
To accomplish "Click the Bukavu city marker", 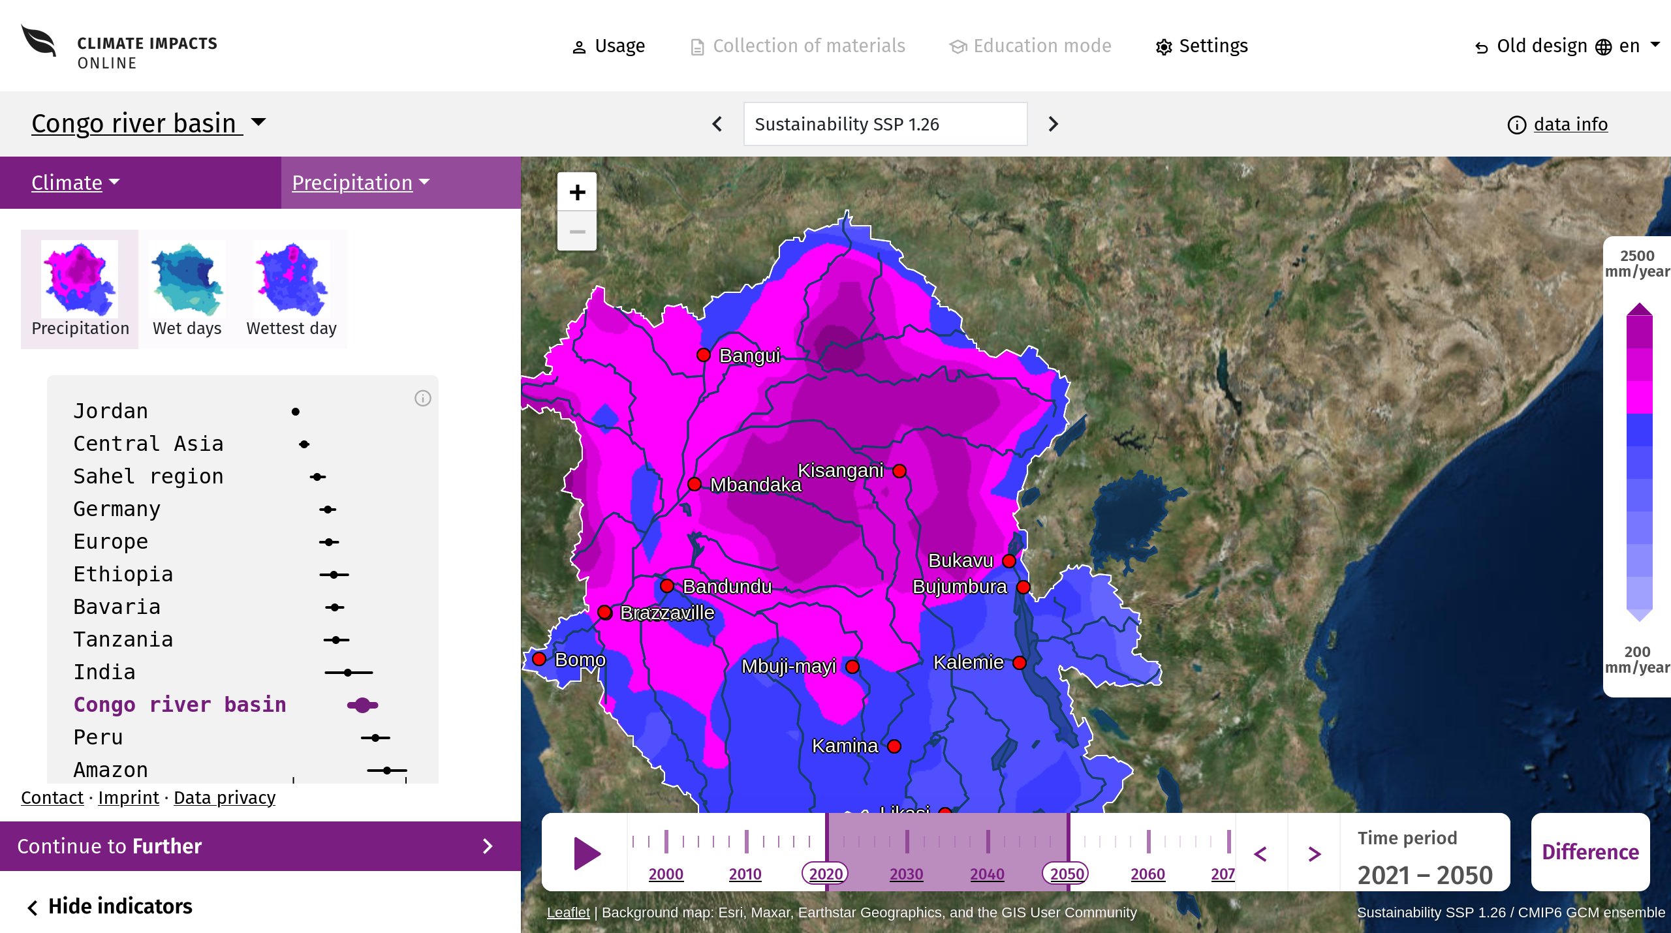I will [1009, 561].
